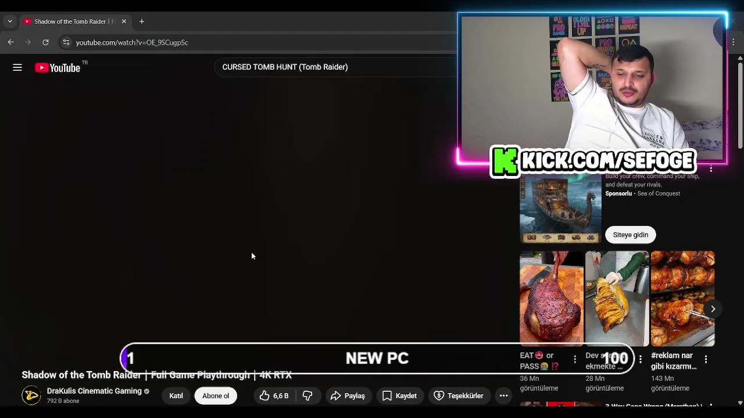Click the video title text
The width and height of the screenshot is (744, 418).
pos(157,375)
